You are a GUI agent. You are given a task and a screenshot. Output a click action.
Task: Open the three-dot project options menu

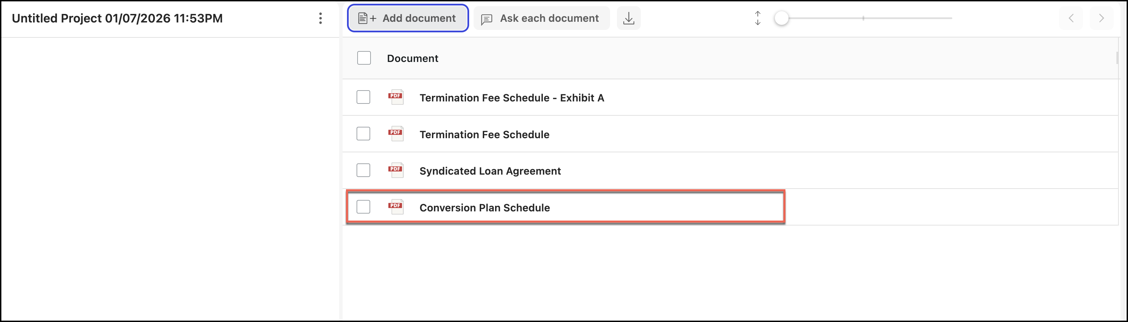(x=320, y=18)
